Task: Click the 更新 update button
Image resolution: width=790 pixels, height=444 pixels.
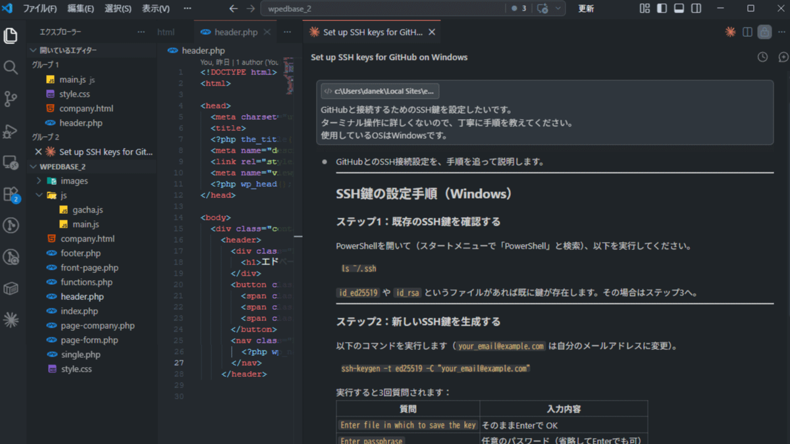Action: [x=586, y=9]
